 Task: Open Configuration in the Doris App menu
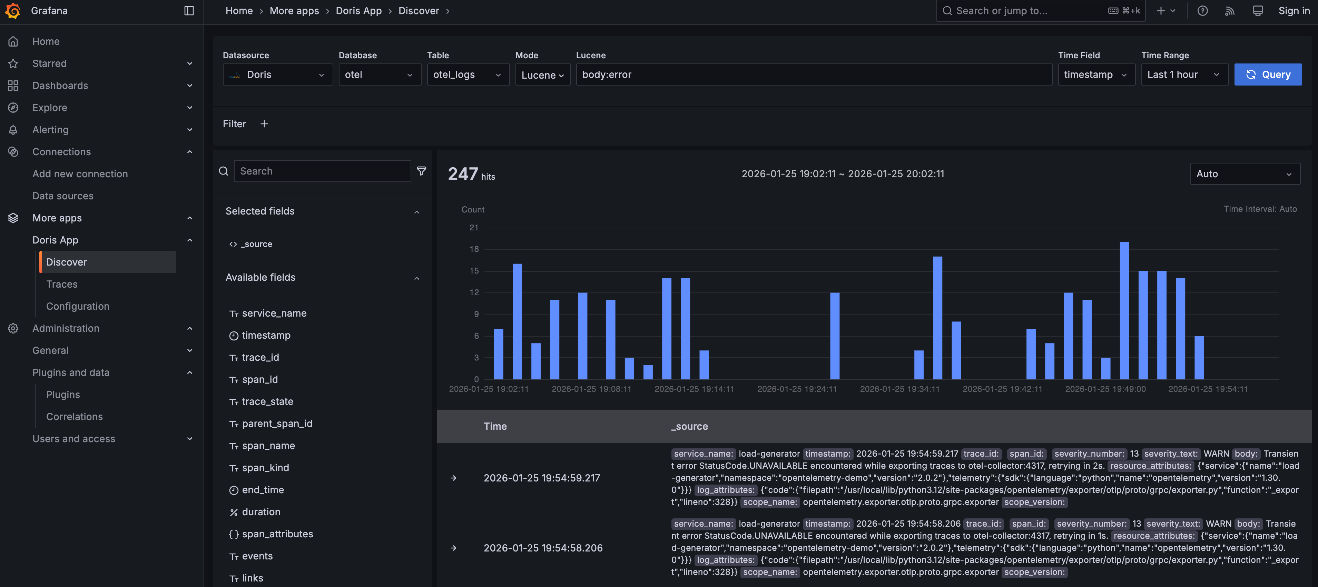tap(78, 306)
